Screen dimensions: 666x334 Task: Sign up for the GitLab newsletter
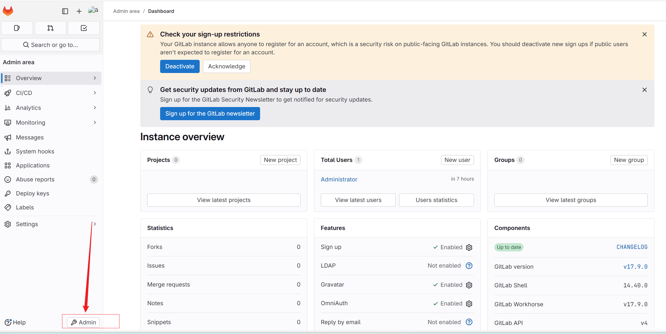(210, 114)
